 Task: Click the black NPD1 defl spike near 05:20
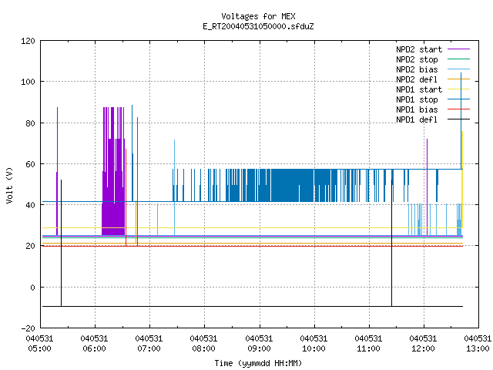point(61,243)
